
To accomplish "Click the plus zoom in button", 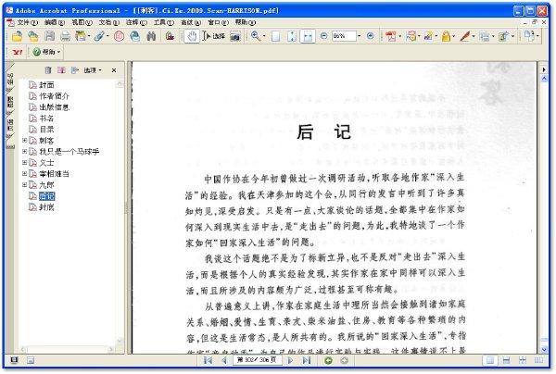I will click(x=370, y=36).
